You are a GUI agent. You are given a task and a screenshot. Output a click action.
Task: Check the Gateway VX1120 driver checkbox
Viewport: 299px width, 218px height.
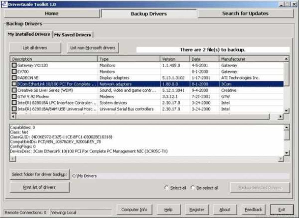[x=14, y=65]
